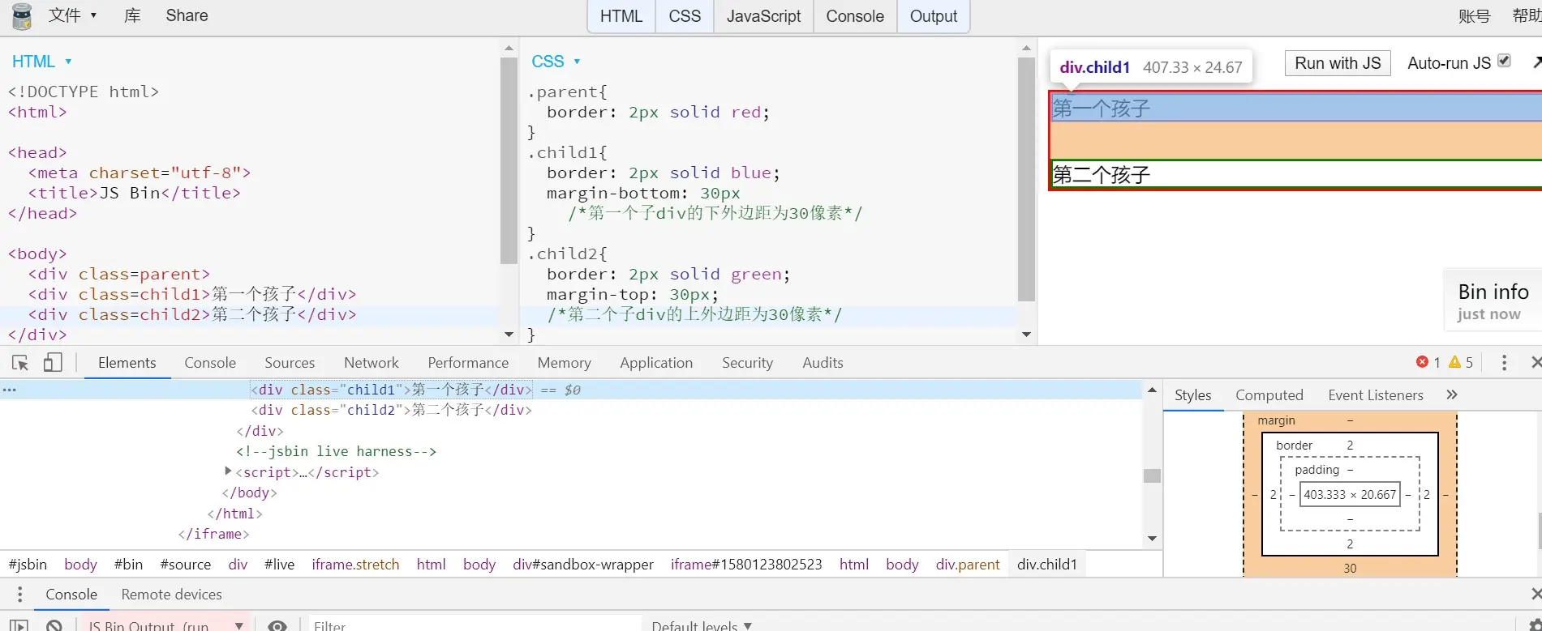Pop out the JS Bin output with the arrow icon
The height and width of the screenshot is (631, 1542).
(x=1536, y=62)
